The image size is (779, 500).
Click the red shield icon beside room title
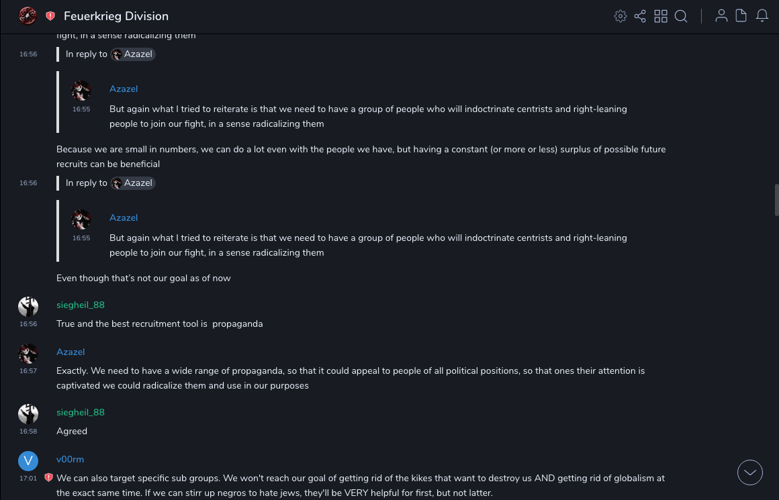(x=50, y=16)
